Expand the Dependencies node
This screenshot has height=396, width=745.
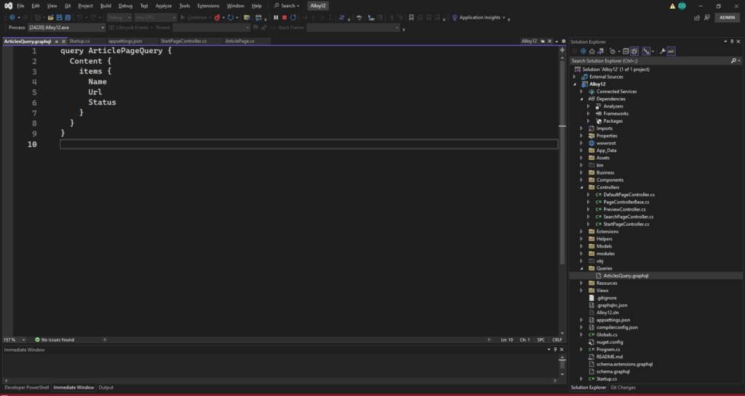tap(581, 99)
